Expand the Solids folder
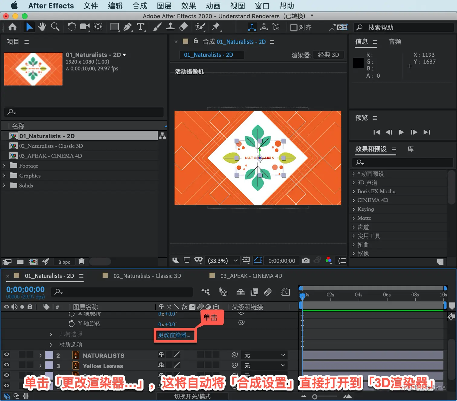 (x=4, y=185)
